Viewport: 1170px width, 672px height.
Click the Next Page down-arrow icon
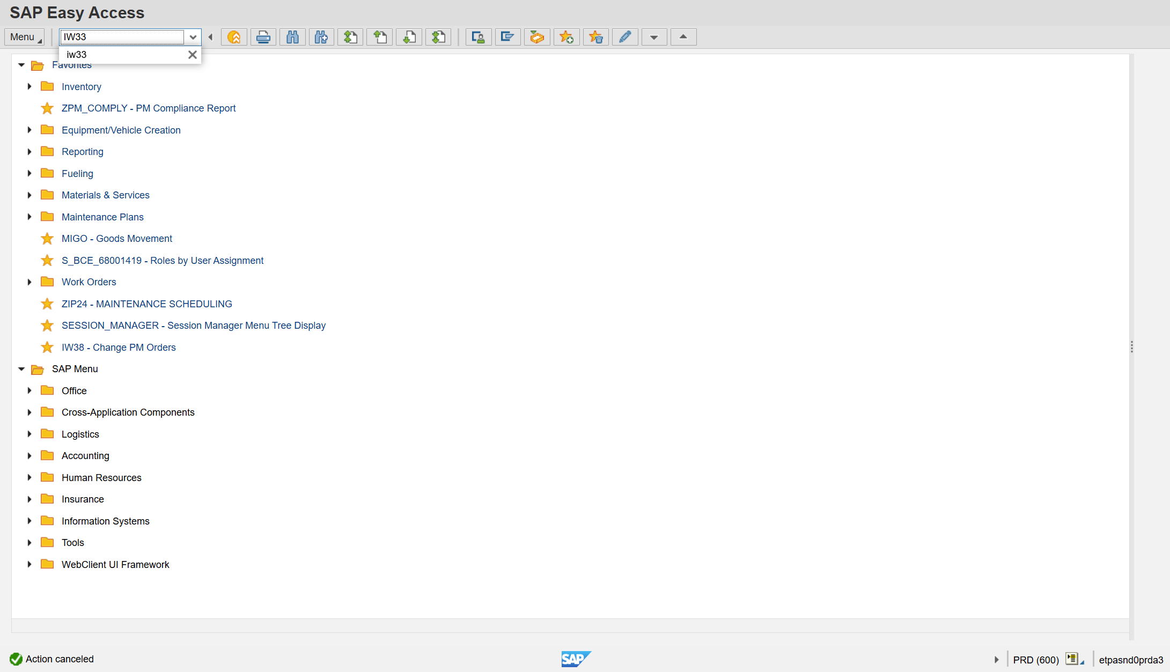[409, 37]
